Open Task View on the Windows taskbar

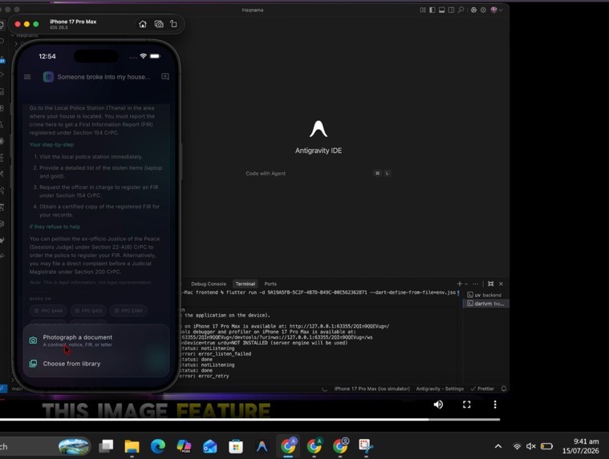click(106, 447)
